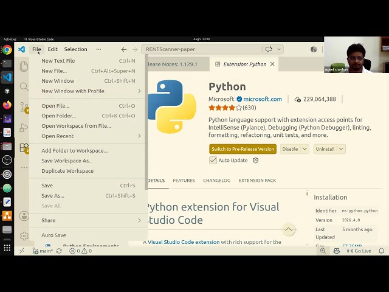389x292 pixels.
Task: Switch to the Release Notes tab
Action: (x=178, y=64)
